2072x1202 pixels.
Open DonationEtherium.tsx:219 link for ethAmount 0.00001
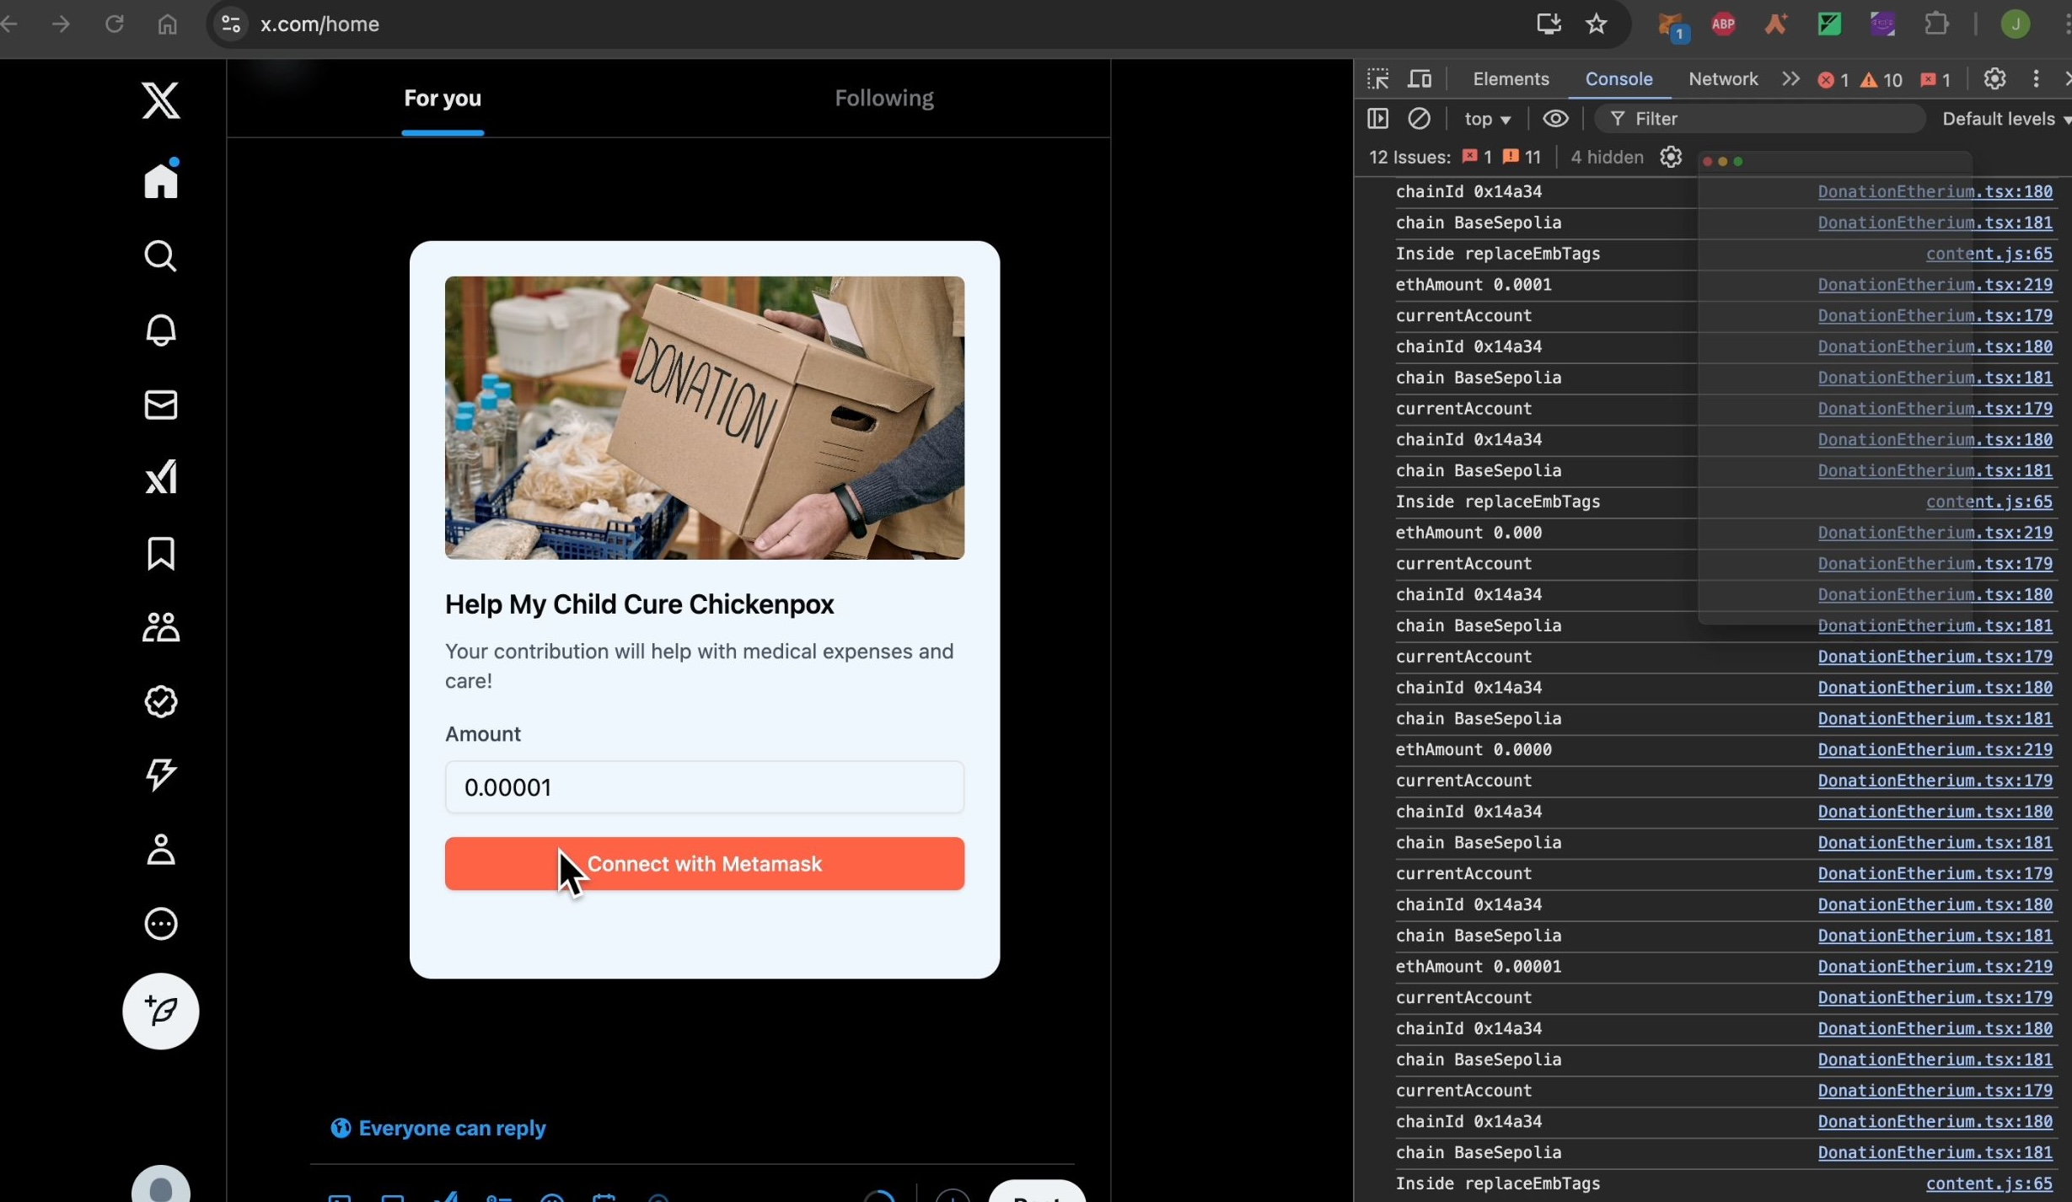(1935, 966)
